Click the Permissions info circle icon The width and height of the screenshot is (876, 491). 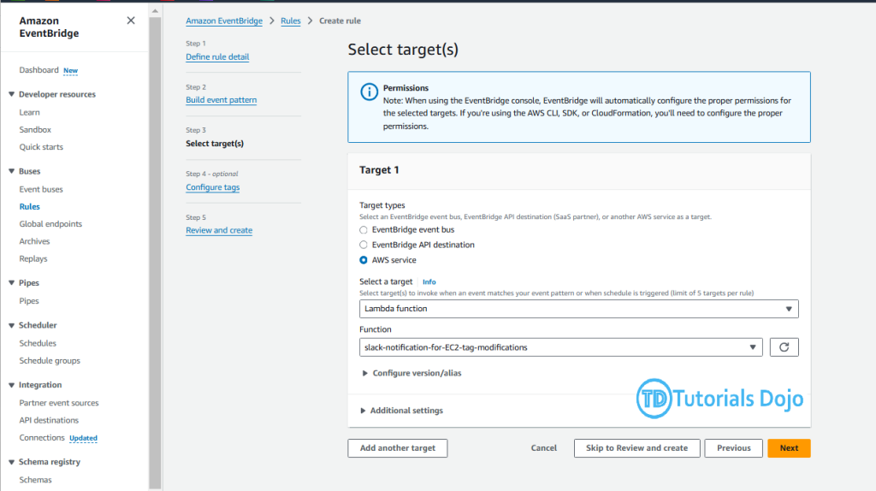(369, 92)
